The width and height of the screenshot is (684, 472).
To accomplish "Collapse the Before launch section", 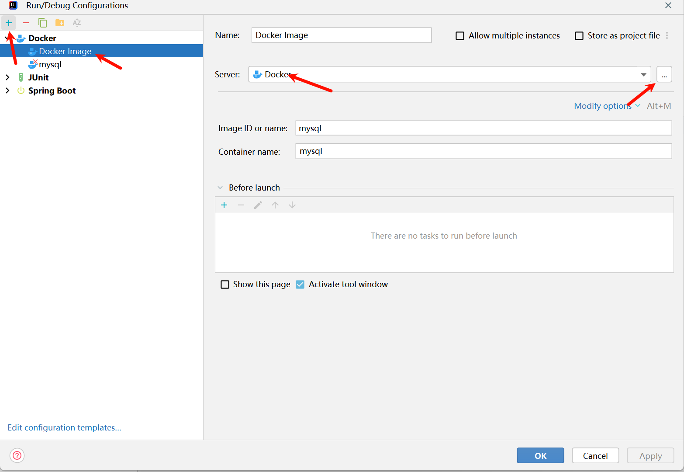I will (220, 187).
